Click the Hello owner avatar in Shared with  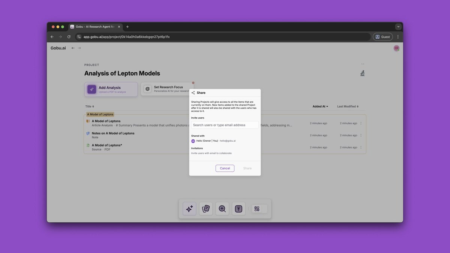click(193, 141)
